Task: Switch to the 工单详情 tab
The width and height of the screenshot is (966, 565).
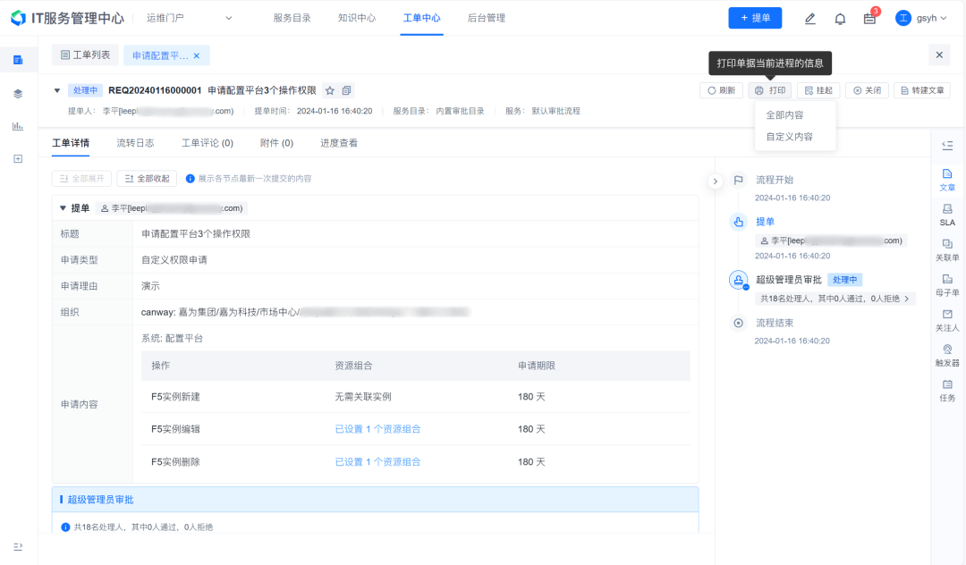Action: pos(71,143)
